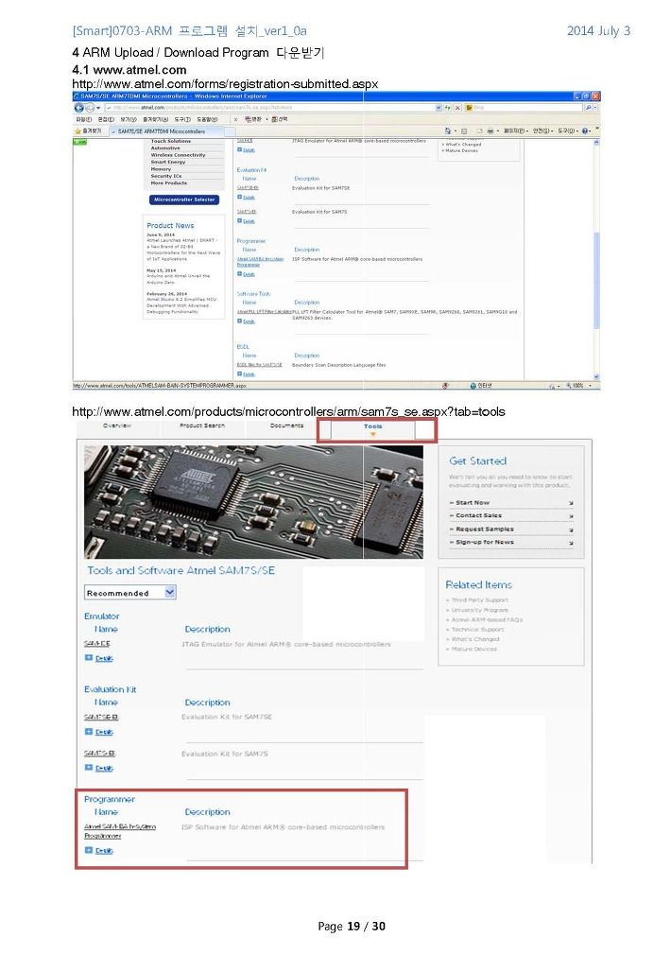Open the 100% zoom level control in status bar

[579, 386]
